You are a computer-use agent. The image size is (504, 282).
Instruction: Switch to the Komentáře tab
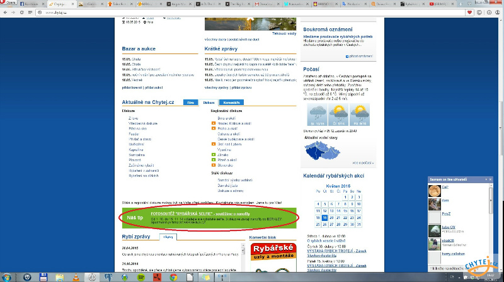232,102
